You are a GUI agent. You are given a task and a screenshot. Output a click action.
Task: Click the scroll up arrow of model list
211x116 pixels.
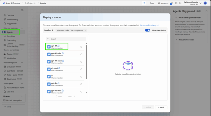coord(86,43)
